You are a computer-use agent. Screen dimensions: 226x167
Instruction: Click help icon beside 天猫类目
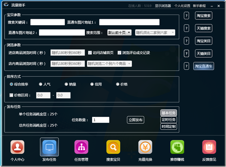point(186,53)
